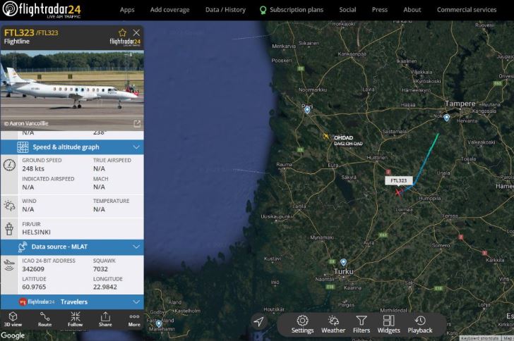Viewport: 514px width, 341px height.
Task: Select the red FTL323 aircraft on map
Action: click(x=398, y=192)
